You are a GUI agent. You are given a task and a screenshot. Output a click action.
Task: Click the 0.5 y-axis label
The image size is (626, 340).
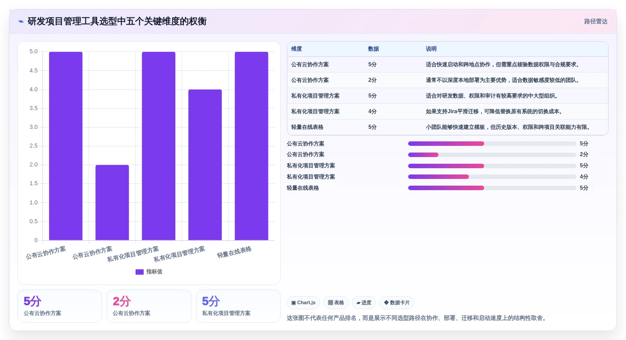tap(34, 221)
